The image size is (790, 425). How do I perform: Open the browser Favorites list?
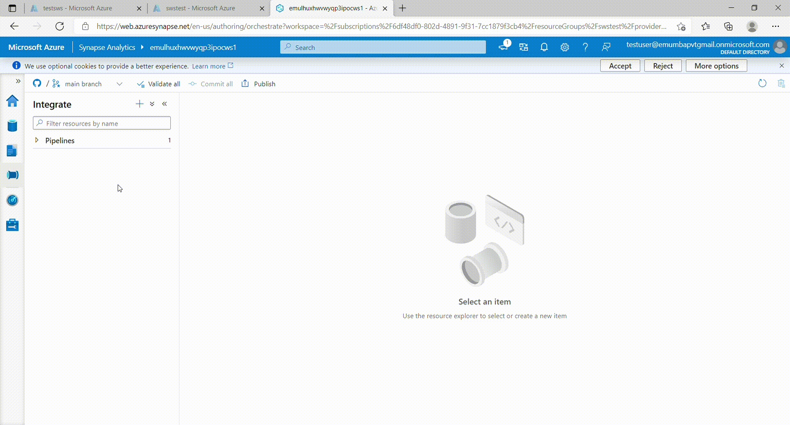pyautogui.click(x=706, y=26)
